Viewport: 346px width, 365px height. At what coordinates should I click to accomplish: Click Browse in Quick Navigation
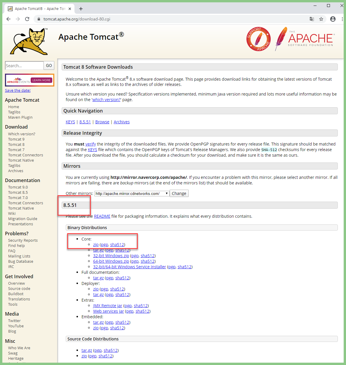(x=102, y=122)
